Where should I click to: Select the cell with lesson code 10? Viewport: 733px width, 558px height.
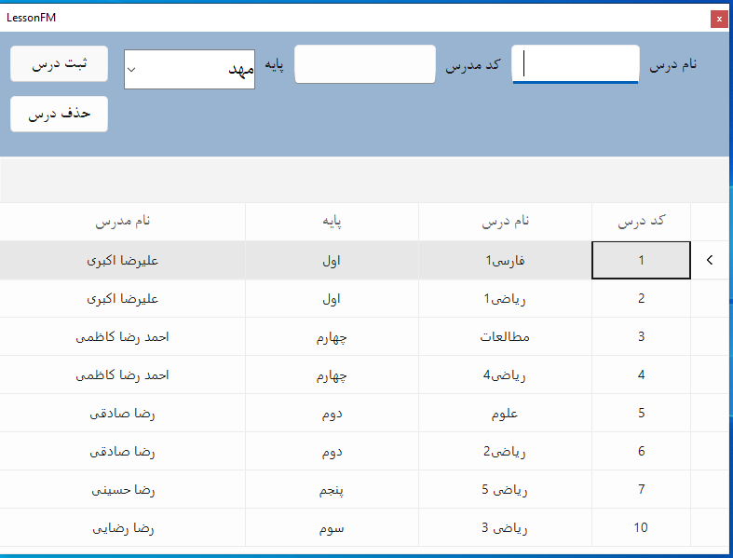pyautogui.click(x=641, y=528)
